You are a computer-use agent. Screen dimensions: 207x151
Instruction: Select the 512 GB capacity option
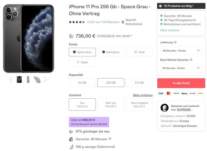click(139, 83)
